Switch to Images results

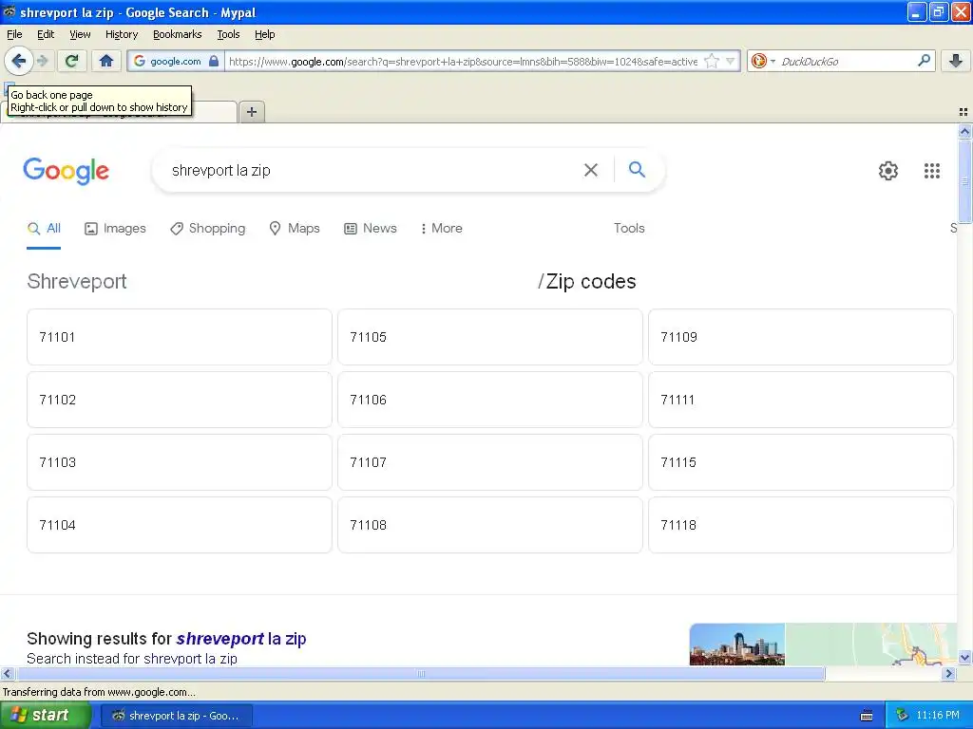pos(115,228)
